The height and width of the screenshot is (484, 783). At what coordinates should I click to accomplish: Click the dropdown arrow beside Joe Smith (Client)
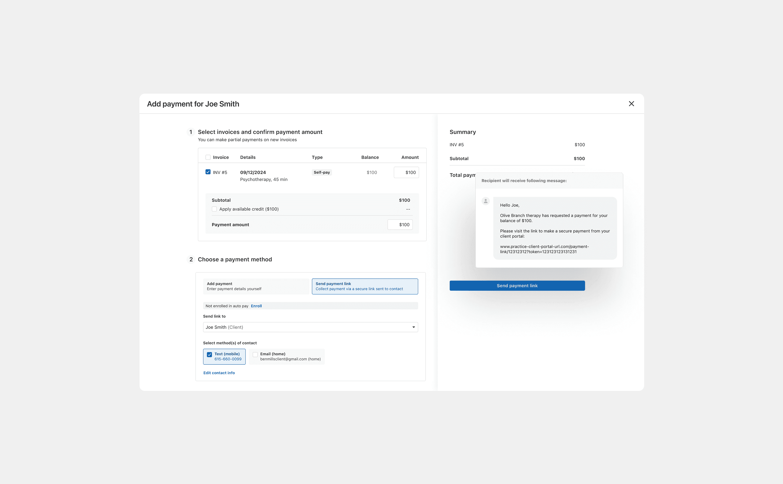[x=414, y=327]
